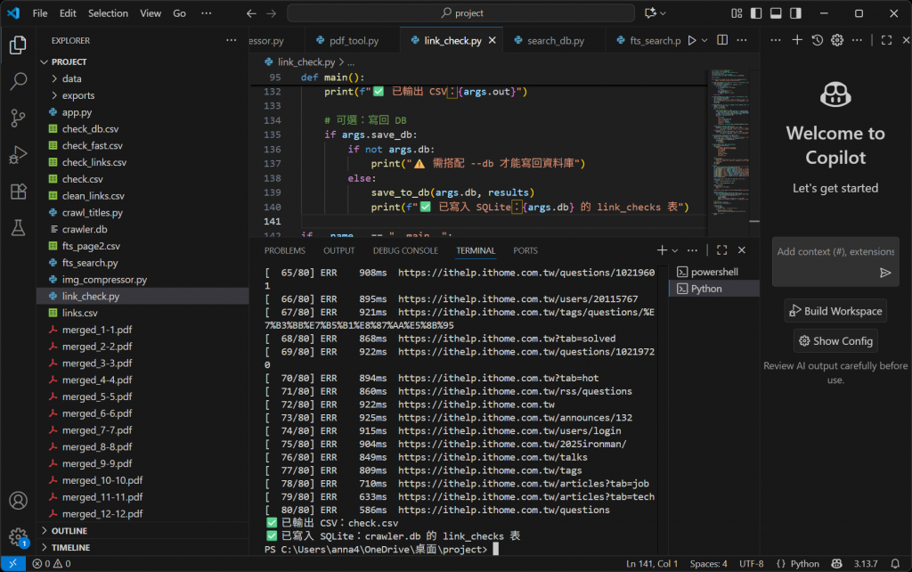Open the new terminal launch profile dropdown

point(677,251)
